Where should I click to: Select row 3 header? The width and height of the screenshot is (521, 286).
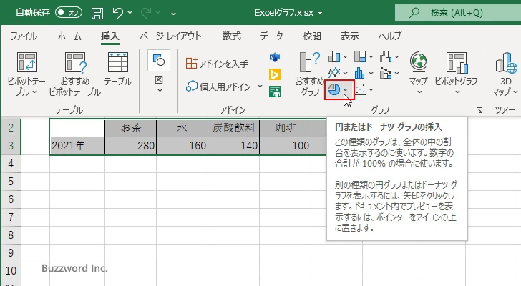click(x=11, y=146)
